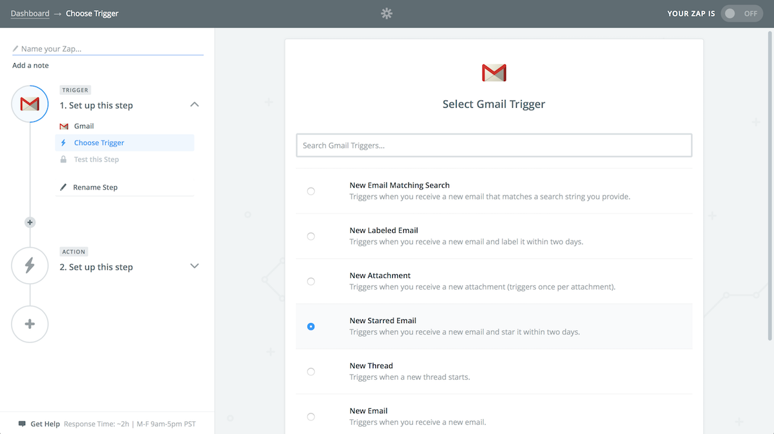This screenshot has width=774, height=434.
Task: Click the pencil icon beside Rename Step
Action: pos(63,187)
